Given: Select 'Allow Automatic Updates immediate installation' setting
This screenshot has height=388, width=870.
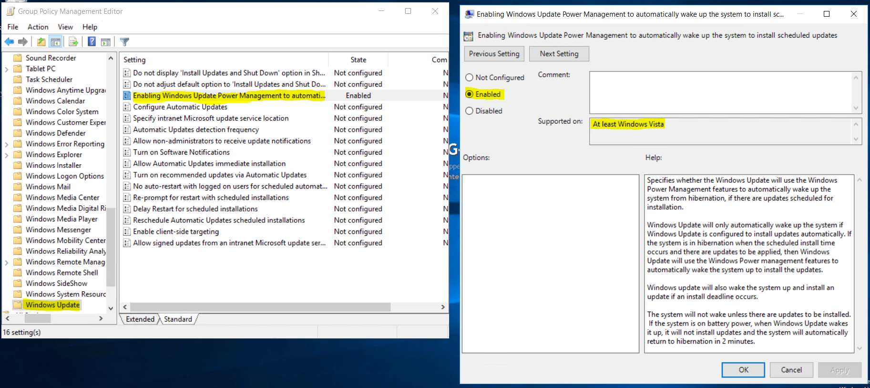Looking at the screenshot, I should pyautogui.click(x=209, y=164).
